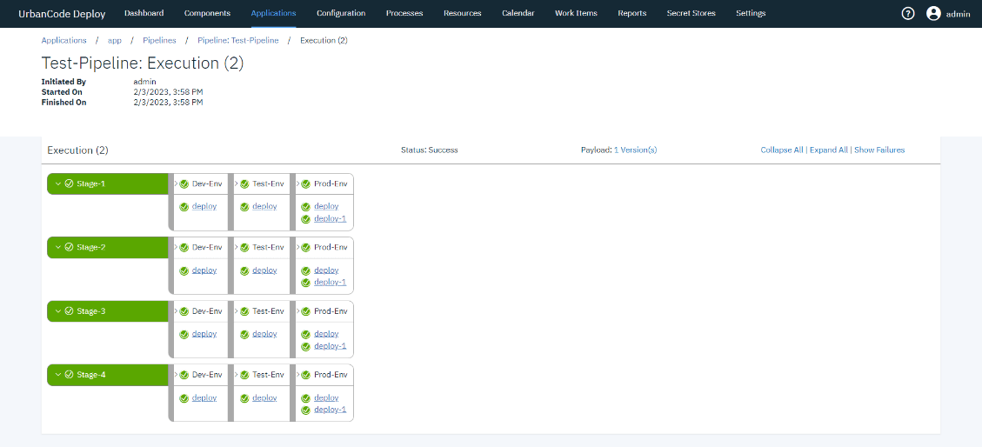Navigate to Pipelines breadcrumb

[x=159, y=41]
